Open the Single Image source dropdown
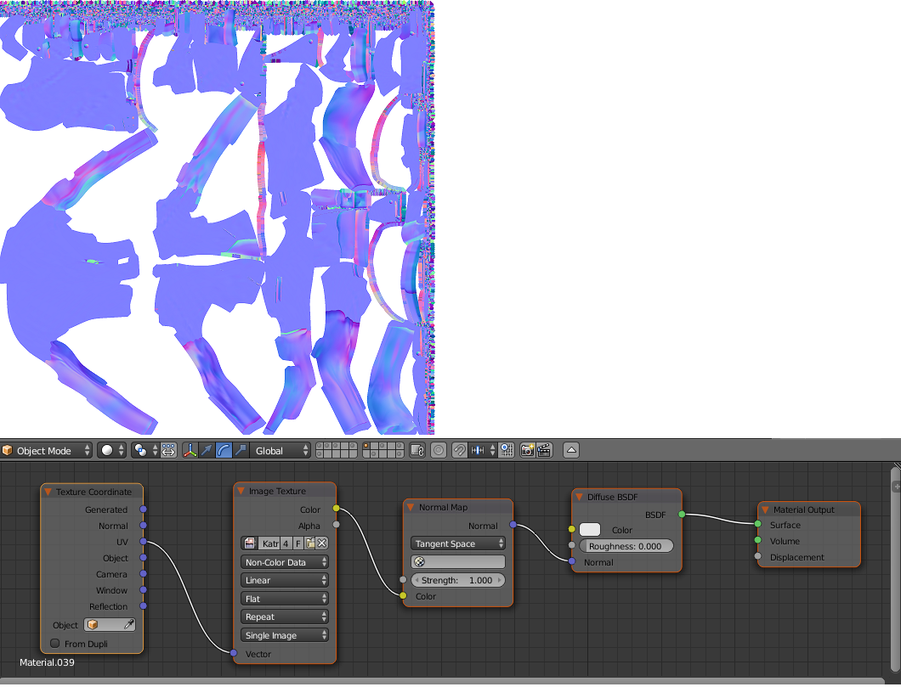The width and height of the screenshot is (901, 687). [285, 635]
